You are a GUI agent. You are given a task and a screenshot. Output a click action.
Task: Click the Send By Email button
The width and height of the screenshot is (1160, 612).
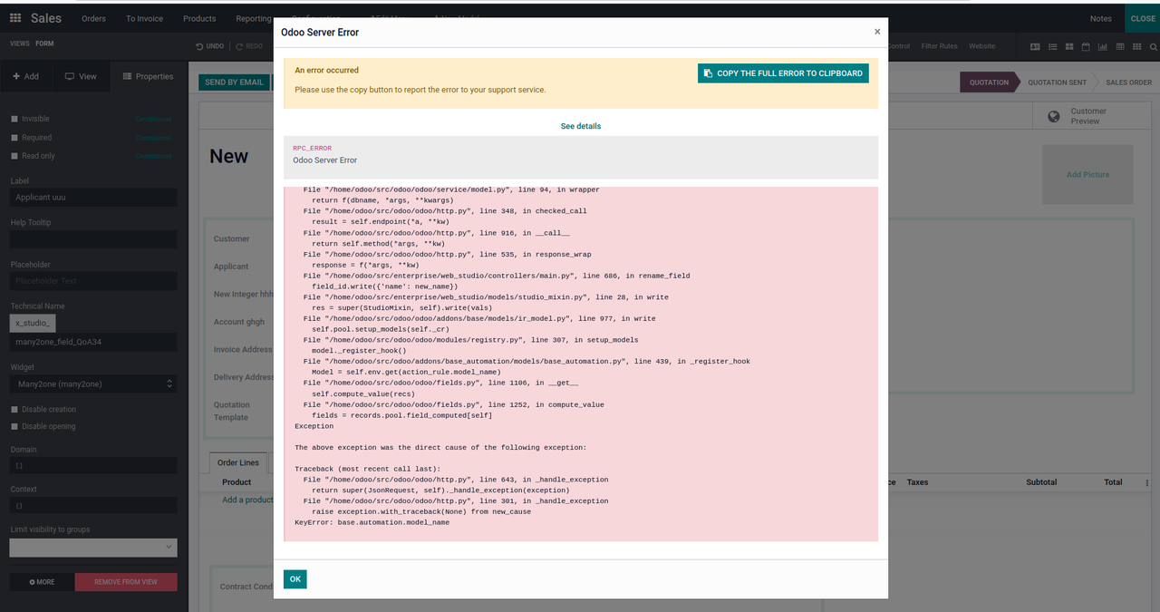click(234, 83)
